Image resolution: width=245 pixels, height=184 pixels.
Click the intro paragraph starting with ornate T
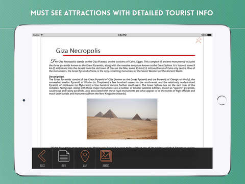pos(122,65)
